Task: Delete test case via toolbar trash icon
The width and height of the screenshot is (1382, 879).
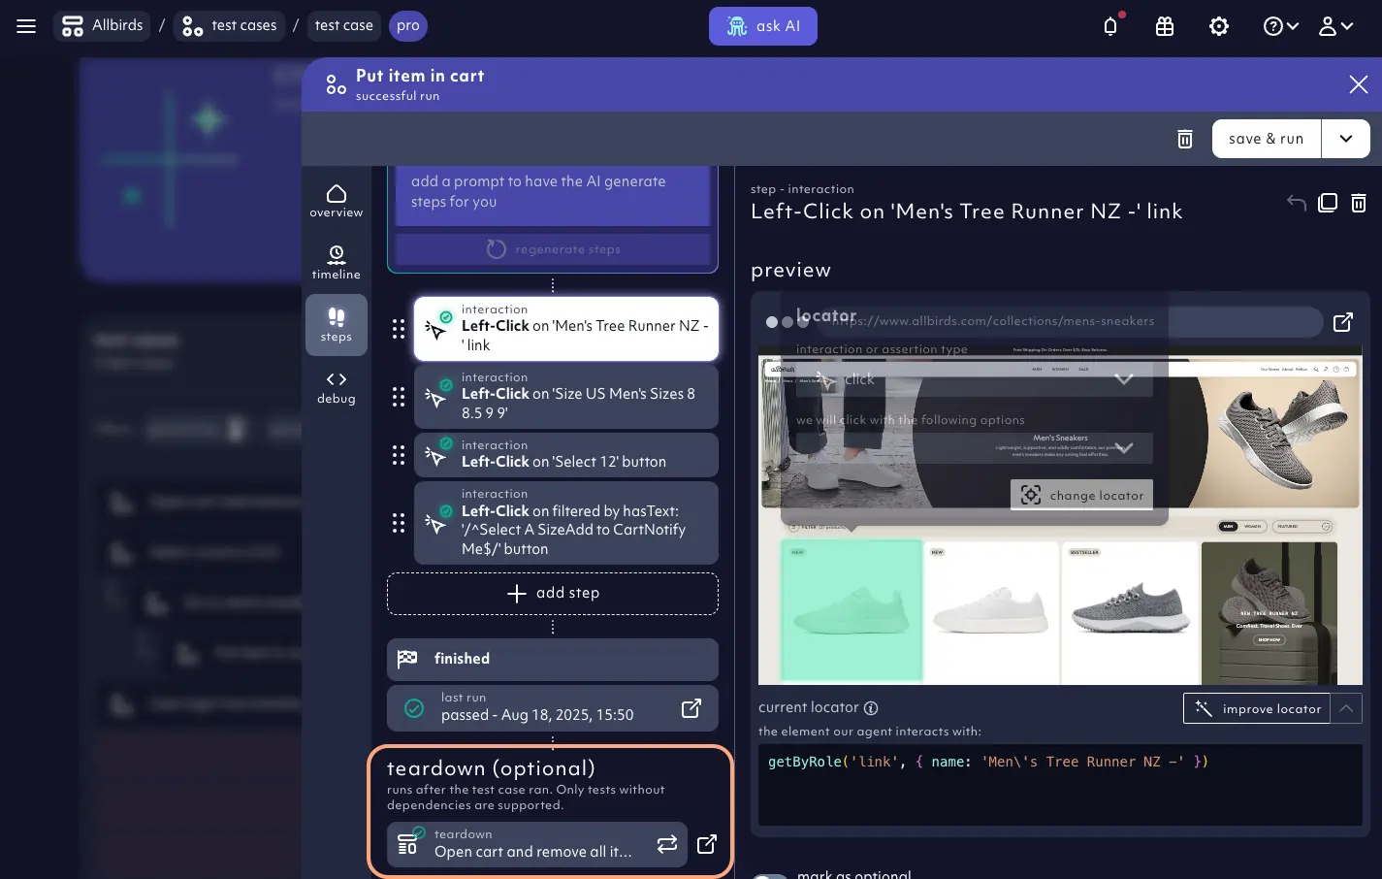Action: click(x=1184, y=139)
